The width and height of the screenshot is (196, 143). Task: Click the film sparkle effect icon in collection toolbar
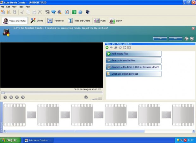(x=129, y=47)
